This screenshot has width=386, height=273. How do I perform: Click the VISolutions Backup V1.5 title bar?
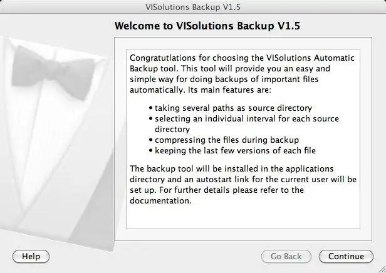(192, 7)
